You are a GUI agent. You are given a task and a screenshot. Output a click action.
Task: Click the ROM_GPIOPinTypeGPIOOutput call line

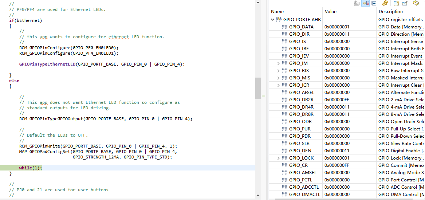pos(106,119)
